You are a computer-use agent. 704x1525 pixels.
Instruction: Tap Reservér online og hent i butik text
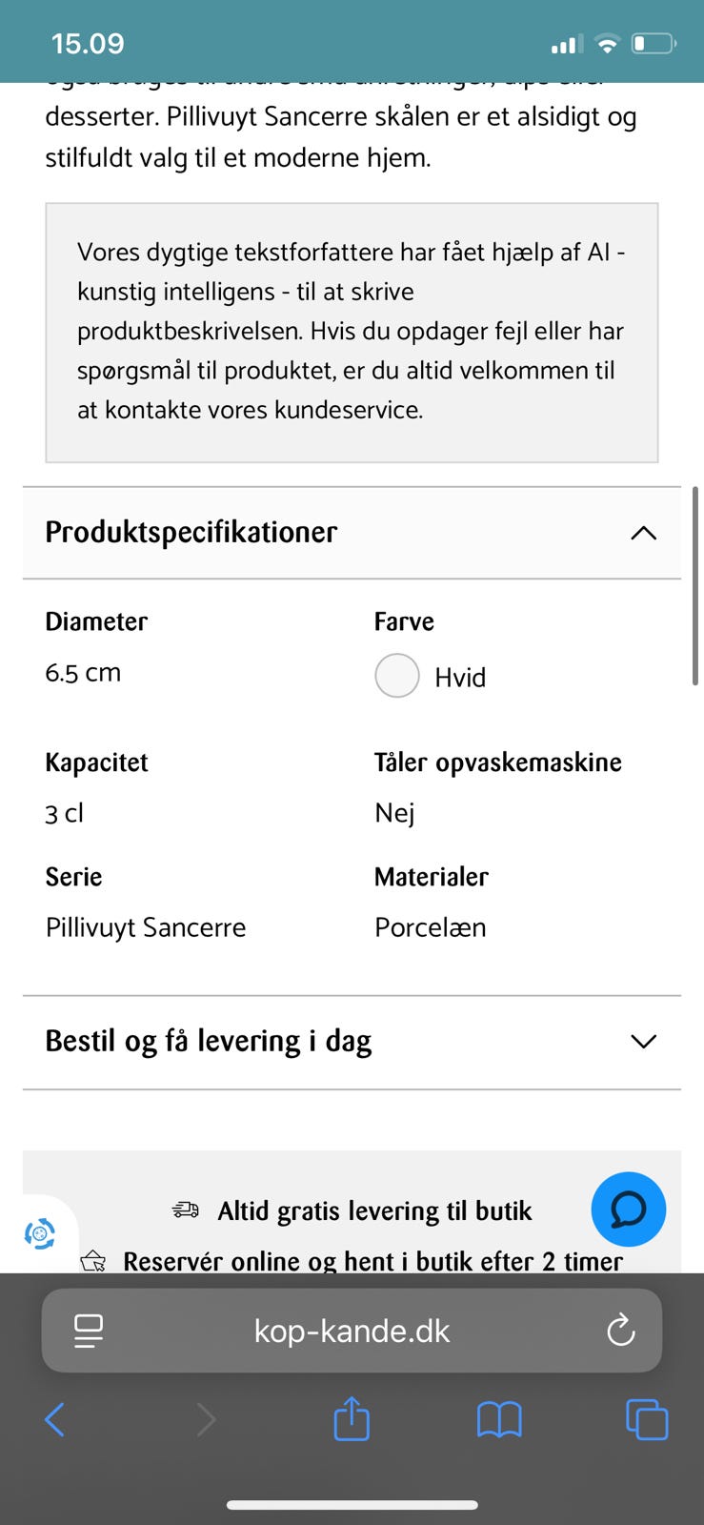[372, 1261]
